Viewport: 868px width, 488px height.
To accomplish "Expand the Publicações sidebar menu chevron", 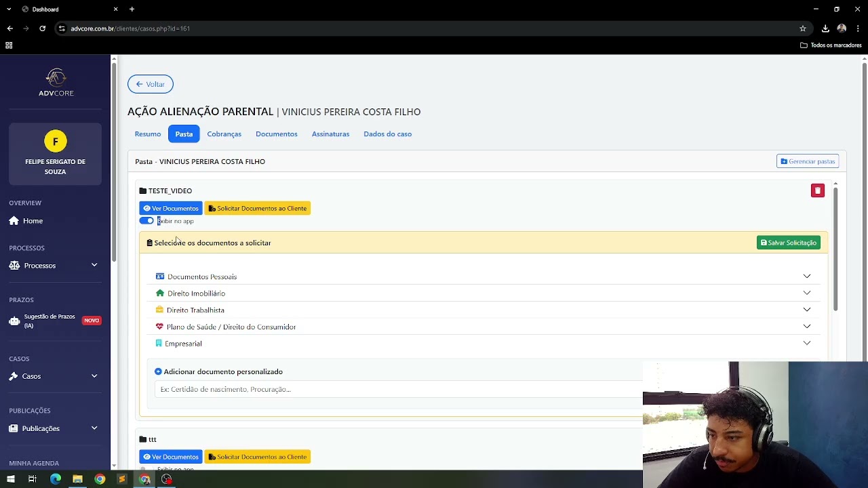I will pyautogui.click(x=94, y=428).
